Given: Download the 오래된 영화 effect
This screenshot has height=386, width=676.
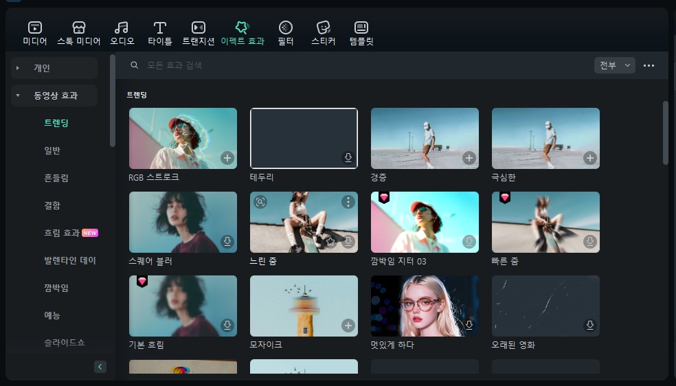Looking at the screenshot, I should 589,326.
